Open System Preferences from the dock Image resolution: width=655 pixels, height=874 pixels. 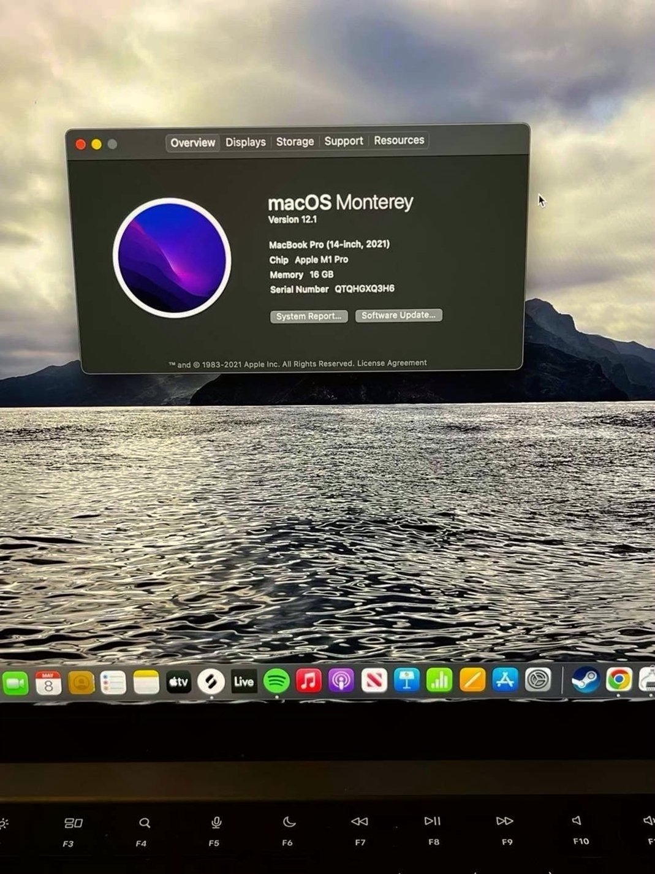(x=537, y=680)
